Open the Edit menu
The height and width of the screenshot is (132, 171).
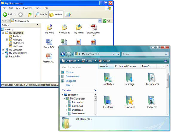[11, 8]
